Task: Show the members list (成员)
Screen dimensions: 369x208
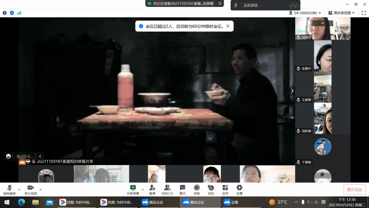Action: coord(167,189)
